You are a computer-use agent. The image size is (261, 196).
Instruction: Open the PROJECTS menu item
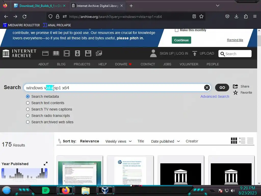pyautogui.click(x=82, y=64)
